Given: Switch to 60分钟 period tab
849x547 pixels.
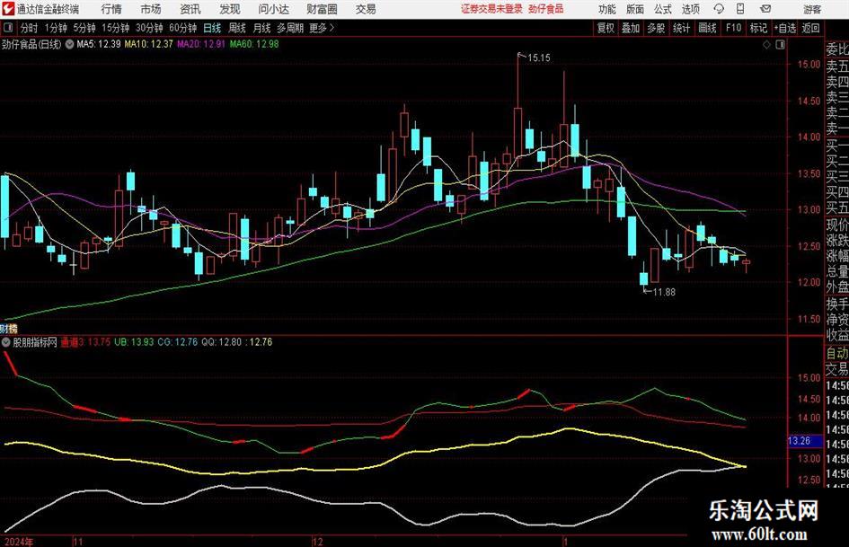Looking at the screenshot, I should pos(183,28).
